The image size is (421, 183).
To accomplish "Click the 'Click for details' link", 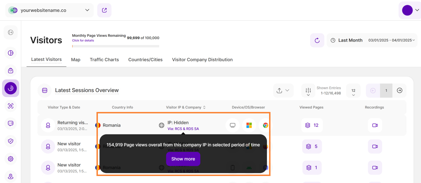I will (83, 41).
